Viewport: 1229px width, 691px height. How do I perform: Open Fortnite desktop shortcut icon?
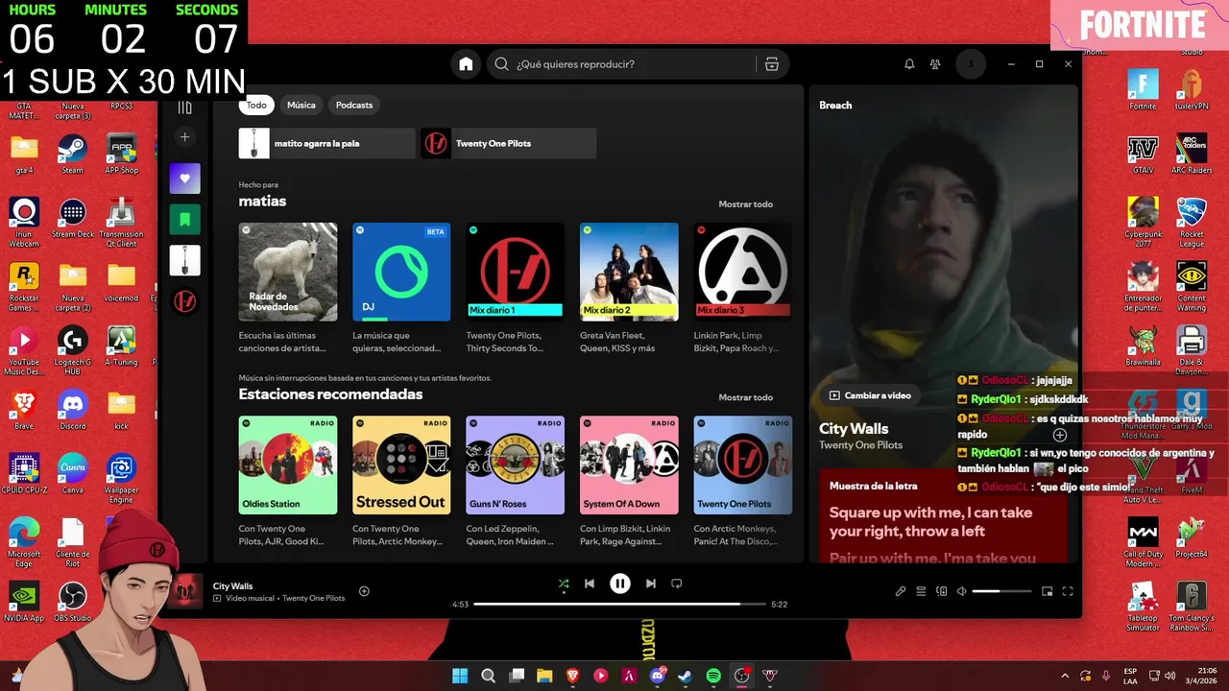[1143, 88]
